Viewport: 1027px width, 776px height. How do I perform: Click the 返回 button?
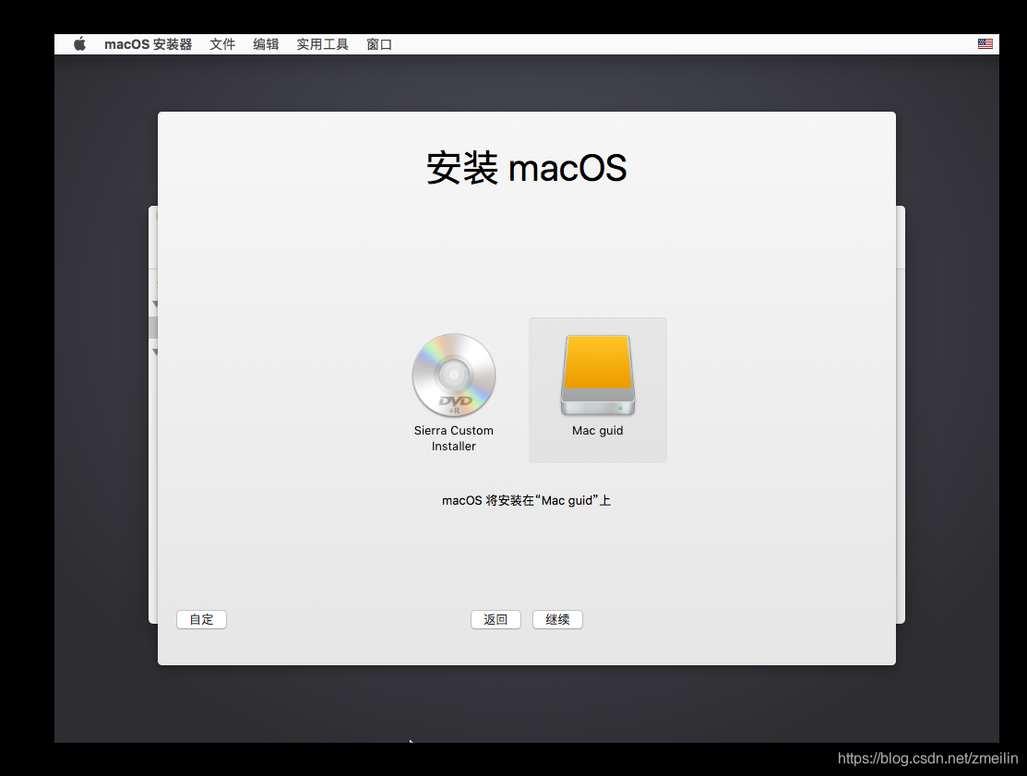pos(496,619)
